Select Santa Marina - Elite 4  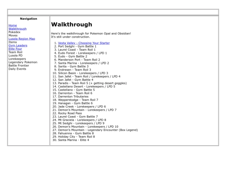coord(74,140)
